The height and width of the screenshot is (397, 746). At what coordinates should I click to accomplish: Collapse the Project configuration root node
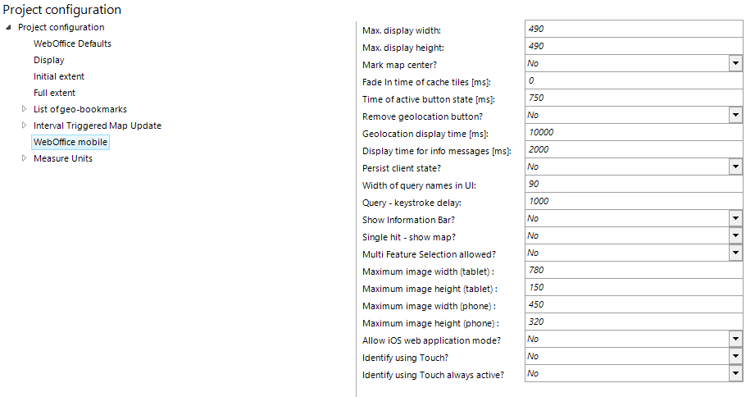pos(9,28)
